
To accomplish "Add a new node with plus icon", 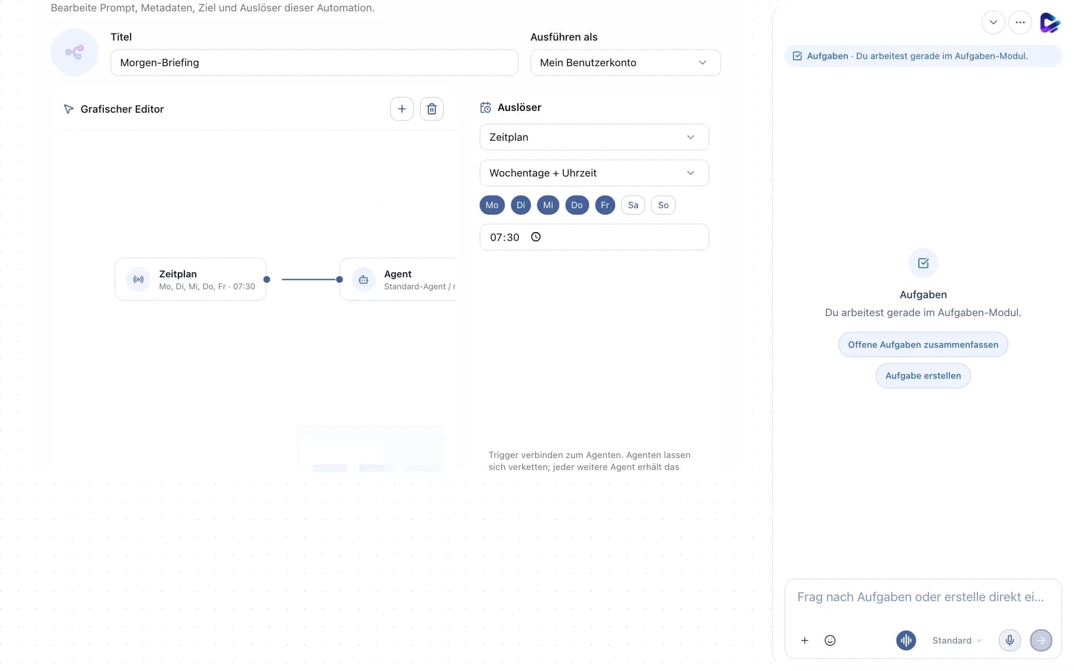I will (402, 109).
